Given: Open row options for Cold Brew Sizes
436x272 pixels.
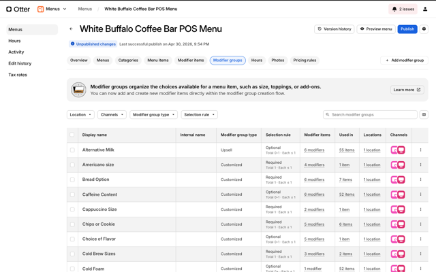Looking at the screenshot, I should [x=420, y=254].
